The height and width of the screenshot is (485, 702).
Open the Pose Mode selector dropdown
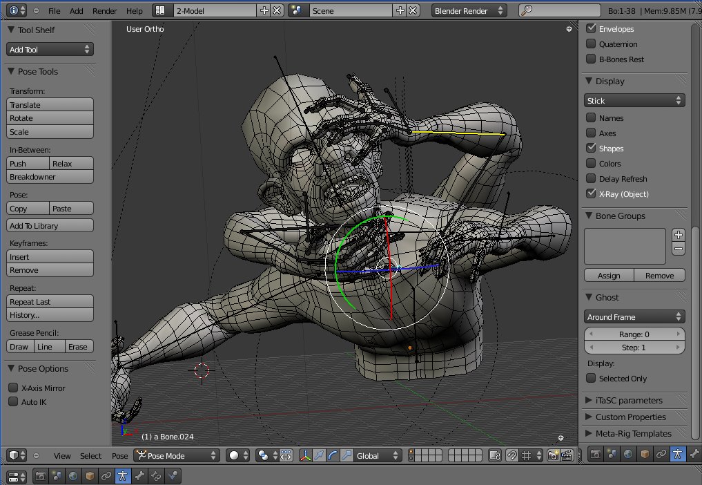pos(177,455)
